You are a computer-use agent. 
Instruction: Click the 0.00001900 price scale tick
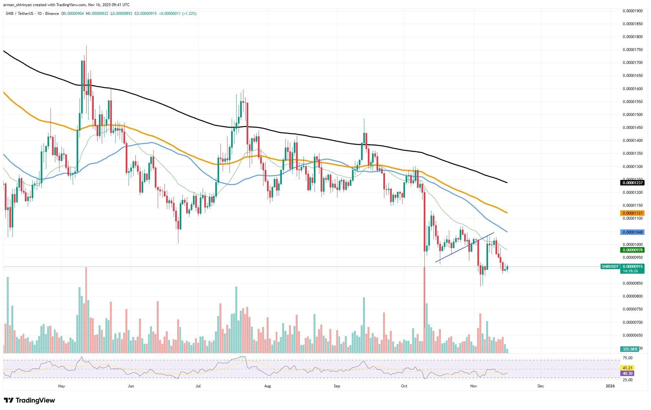[632, 11]
